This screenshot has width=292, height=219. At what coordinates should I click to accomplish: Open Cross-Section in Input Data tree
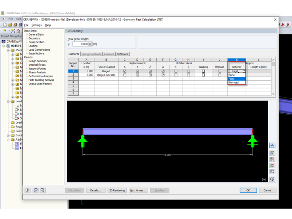[x=36, y=42]
